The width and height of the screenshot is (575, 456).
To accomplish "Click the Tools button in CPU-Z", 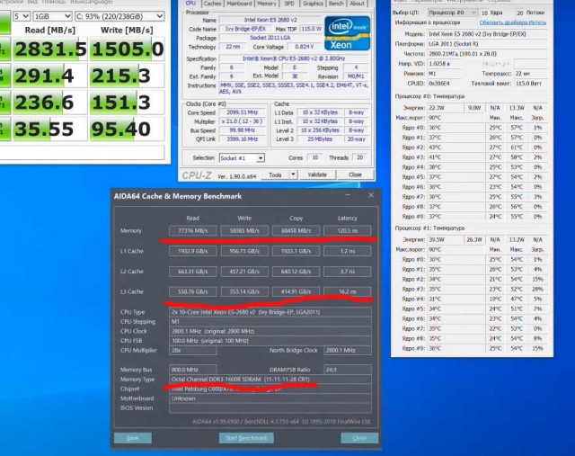I will pyautogui.click(x=276, y=174).
